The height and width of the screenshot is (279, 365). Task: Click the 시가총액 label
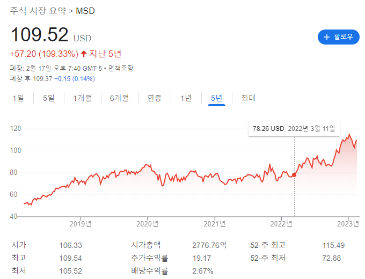pyautogui.click(x=145, y=245)
